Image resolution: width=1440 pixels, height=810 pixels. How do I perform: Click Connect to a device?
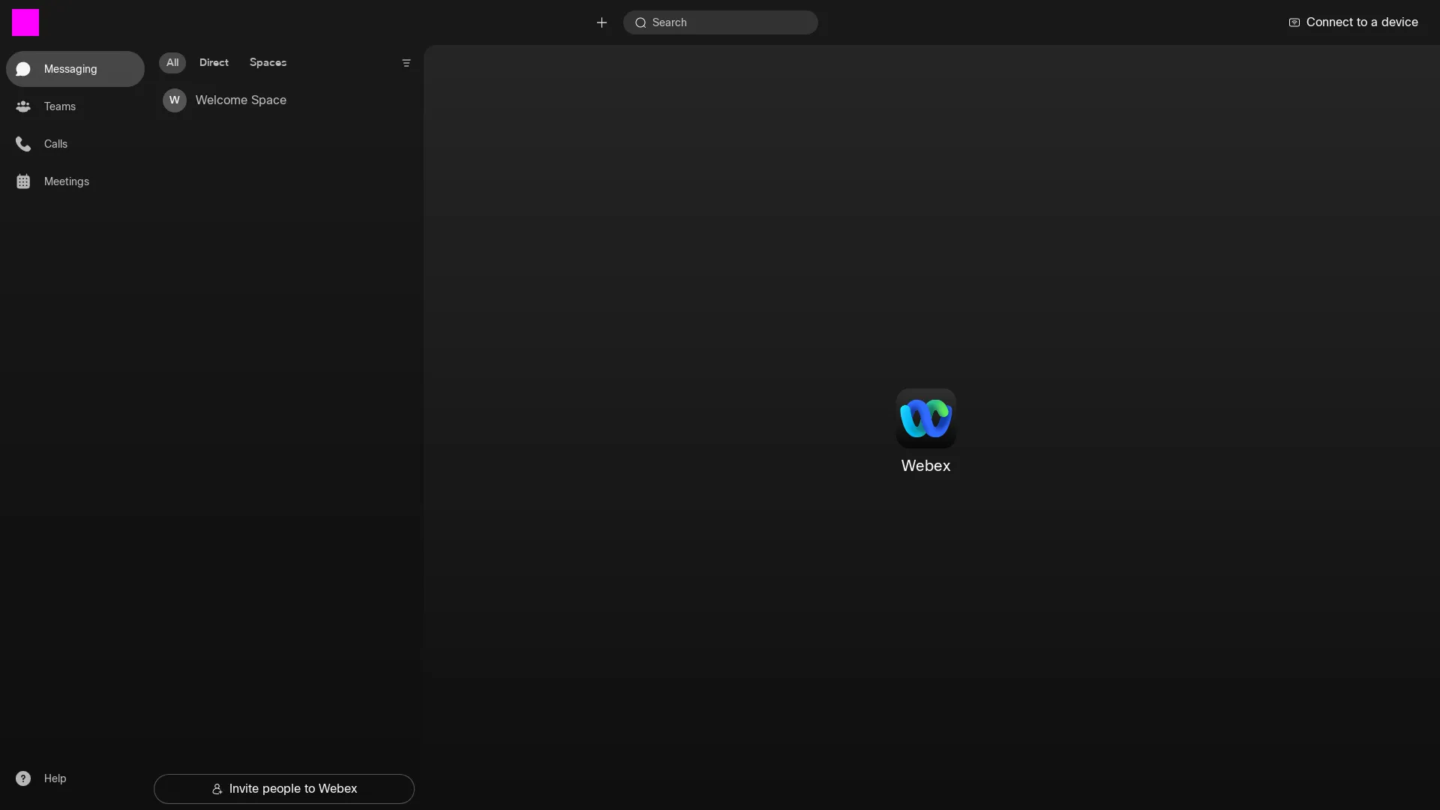1353,22
